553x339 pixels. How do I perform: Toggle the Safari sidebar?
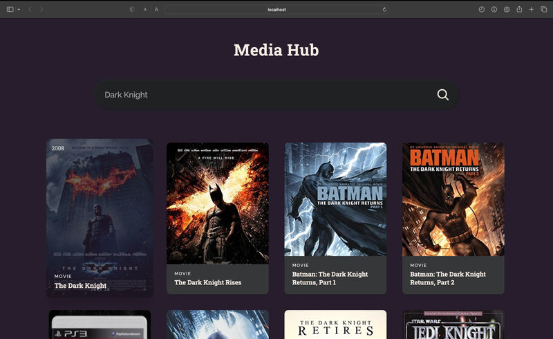tap(10, 9)
